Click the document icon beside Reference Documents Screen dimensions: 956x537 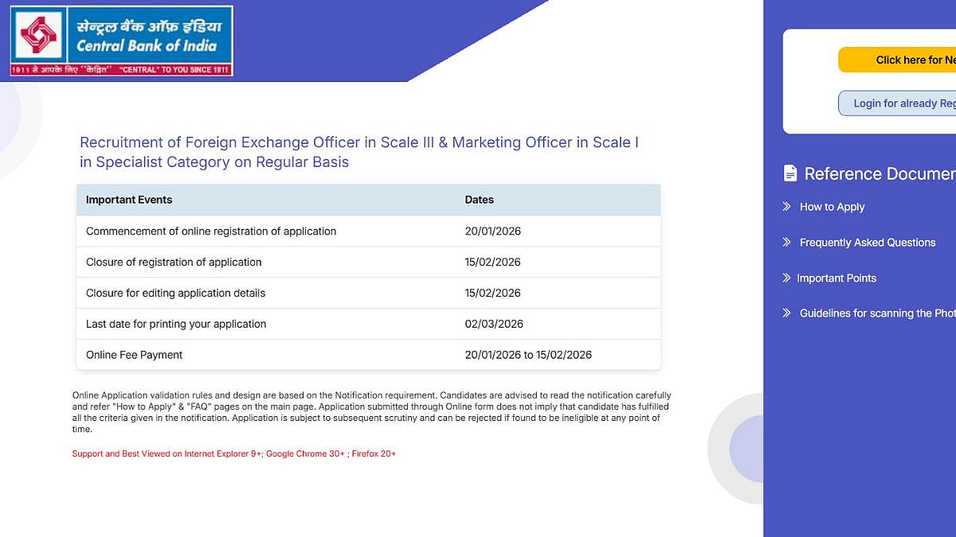(789, 173)
